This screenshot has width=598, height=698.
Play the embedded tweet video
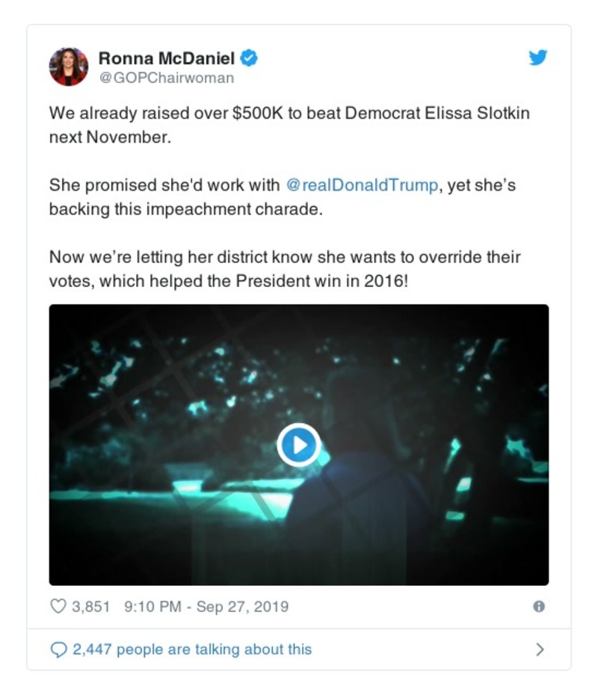tap(298, 445)
